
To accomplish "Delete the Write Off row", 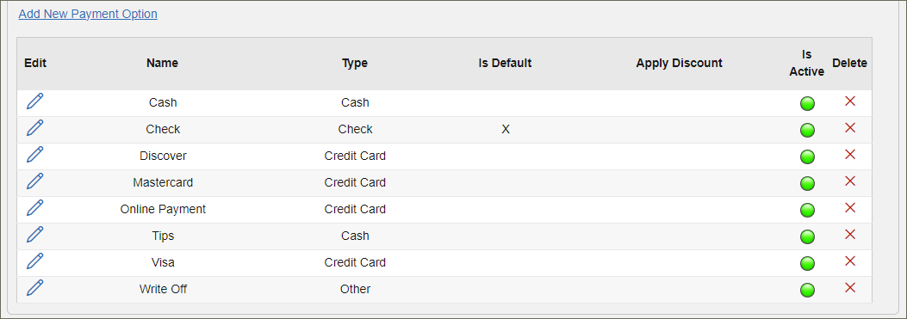I will point(850,287).
